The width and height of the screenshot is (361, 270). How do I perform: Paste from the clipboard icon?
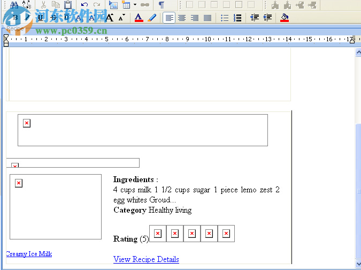pyautogui.click(x=68, y=5)
